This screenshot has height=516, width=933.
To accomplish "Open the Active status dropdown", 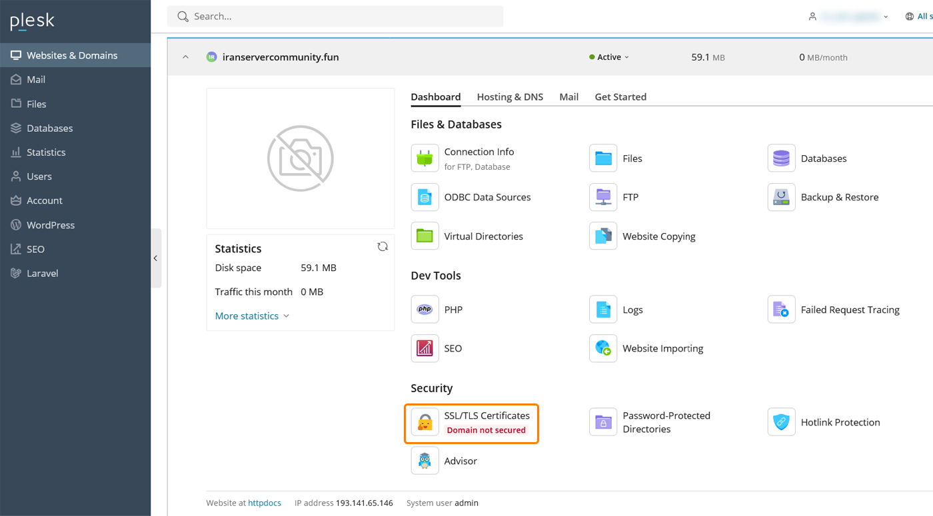I will [609, 57].
